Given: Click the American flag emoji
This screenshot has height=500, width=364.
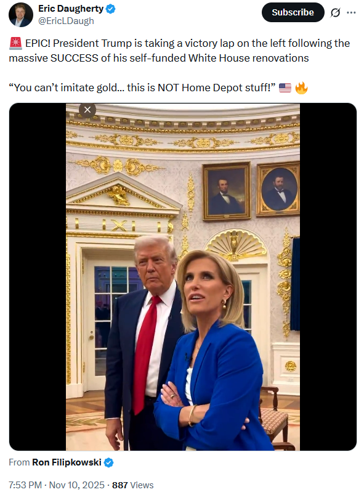Looking at the screenshot, I should pyautogui.click(x=285, y=88).
